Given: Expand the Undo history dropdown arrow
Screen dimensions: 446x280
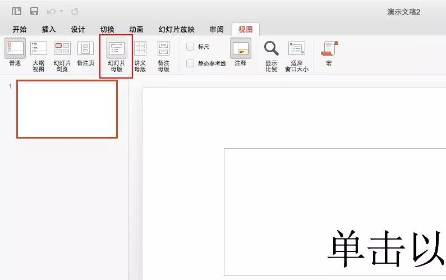Looking at the screenshot, I should coord(61,11).
